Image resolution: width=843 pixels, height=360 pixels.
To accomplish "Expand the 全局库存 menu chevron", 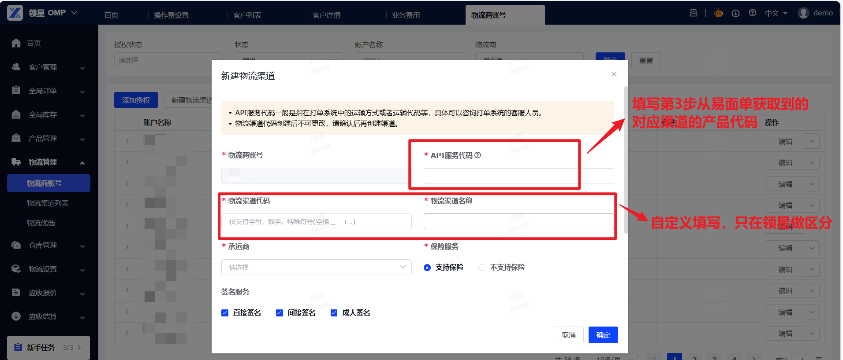I will 82,115.
